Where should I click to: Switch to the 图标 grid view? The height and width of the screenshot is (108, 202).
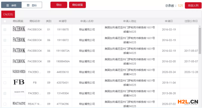pos(32,5)
